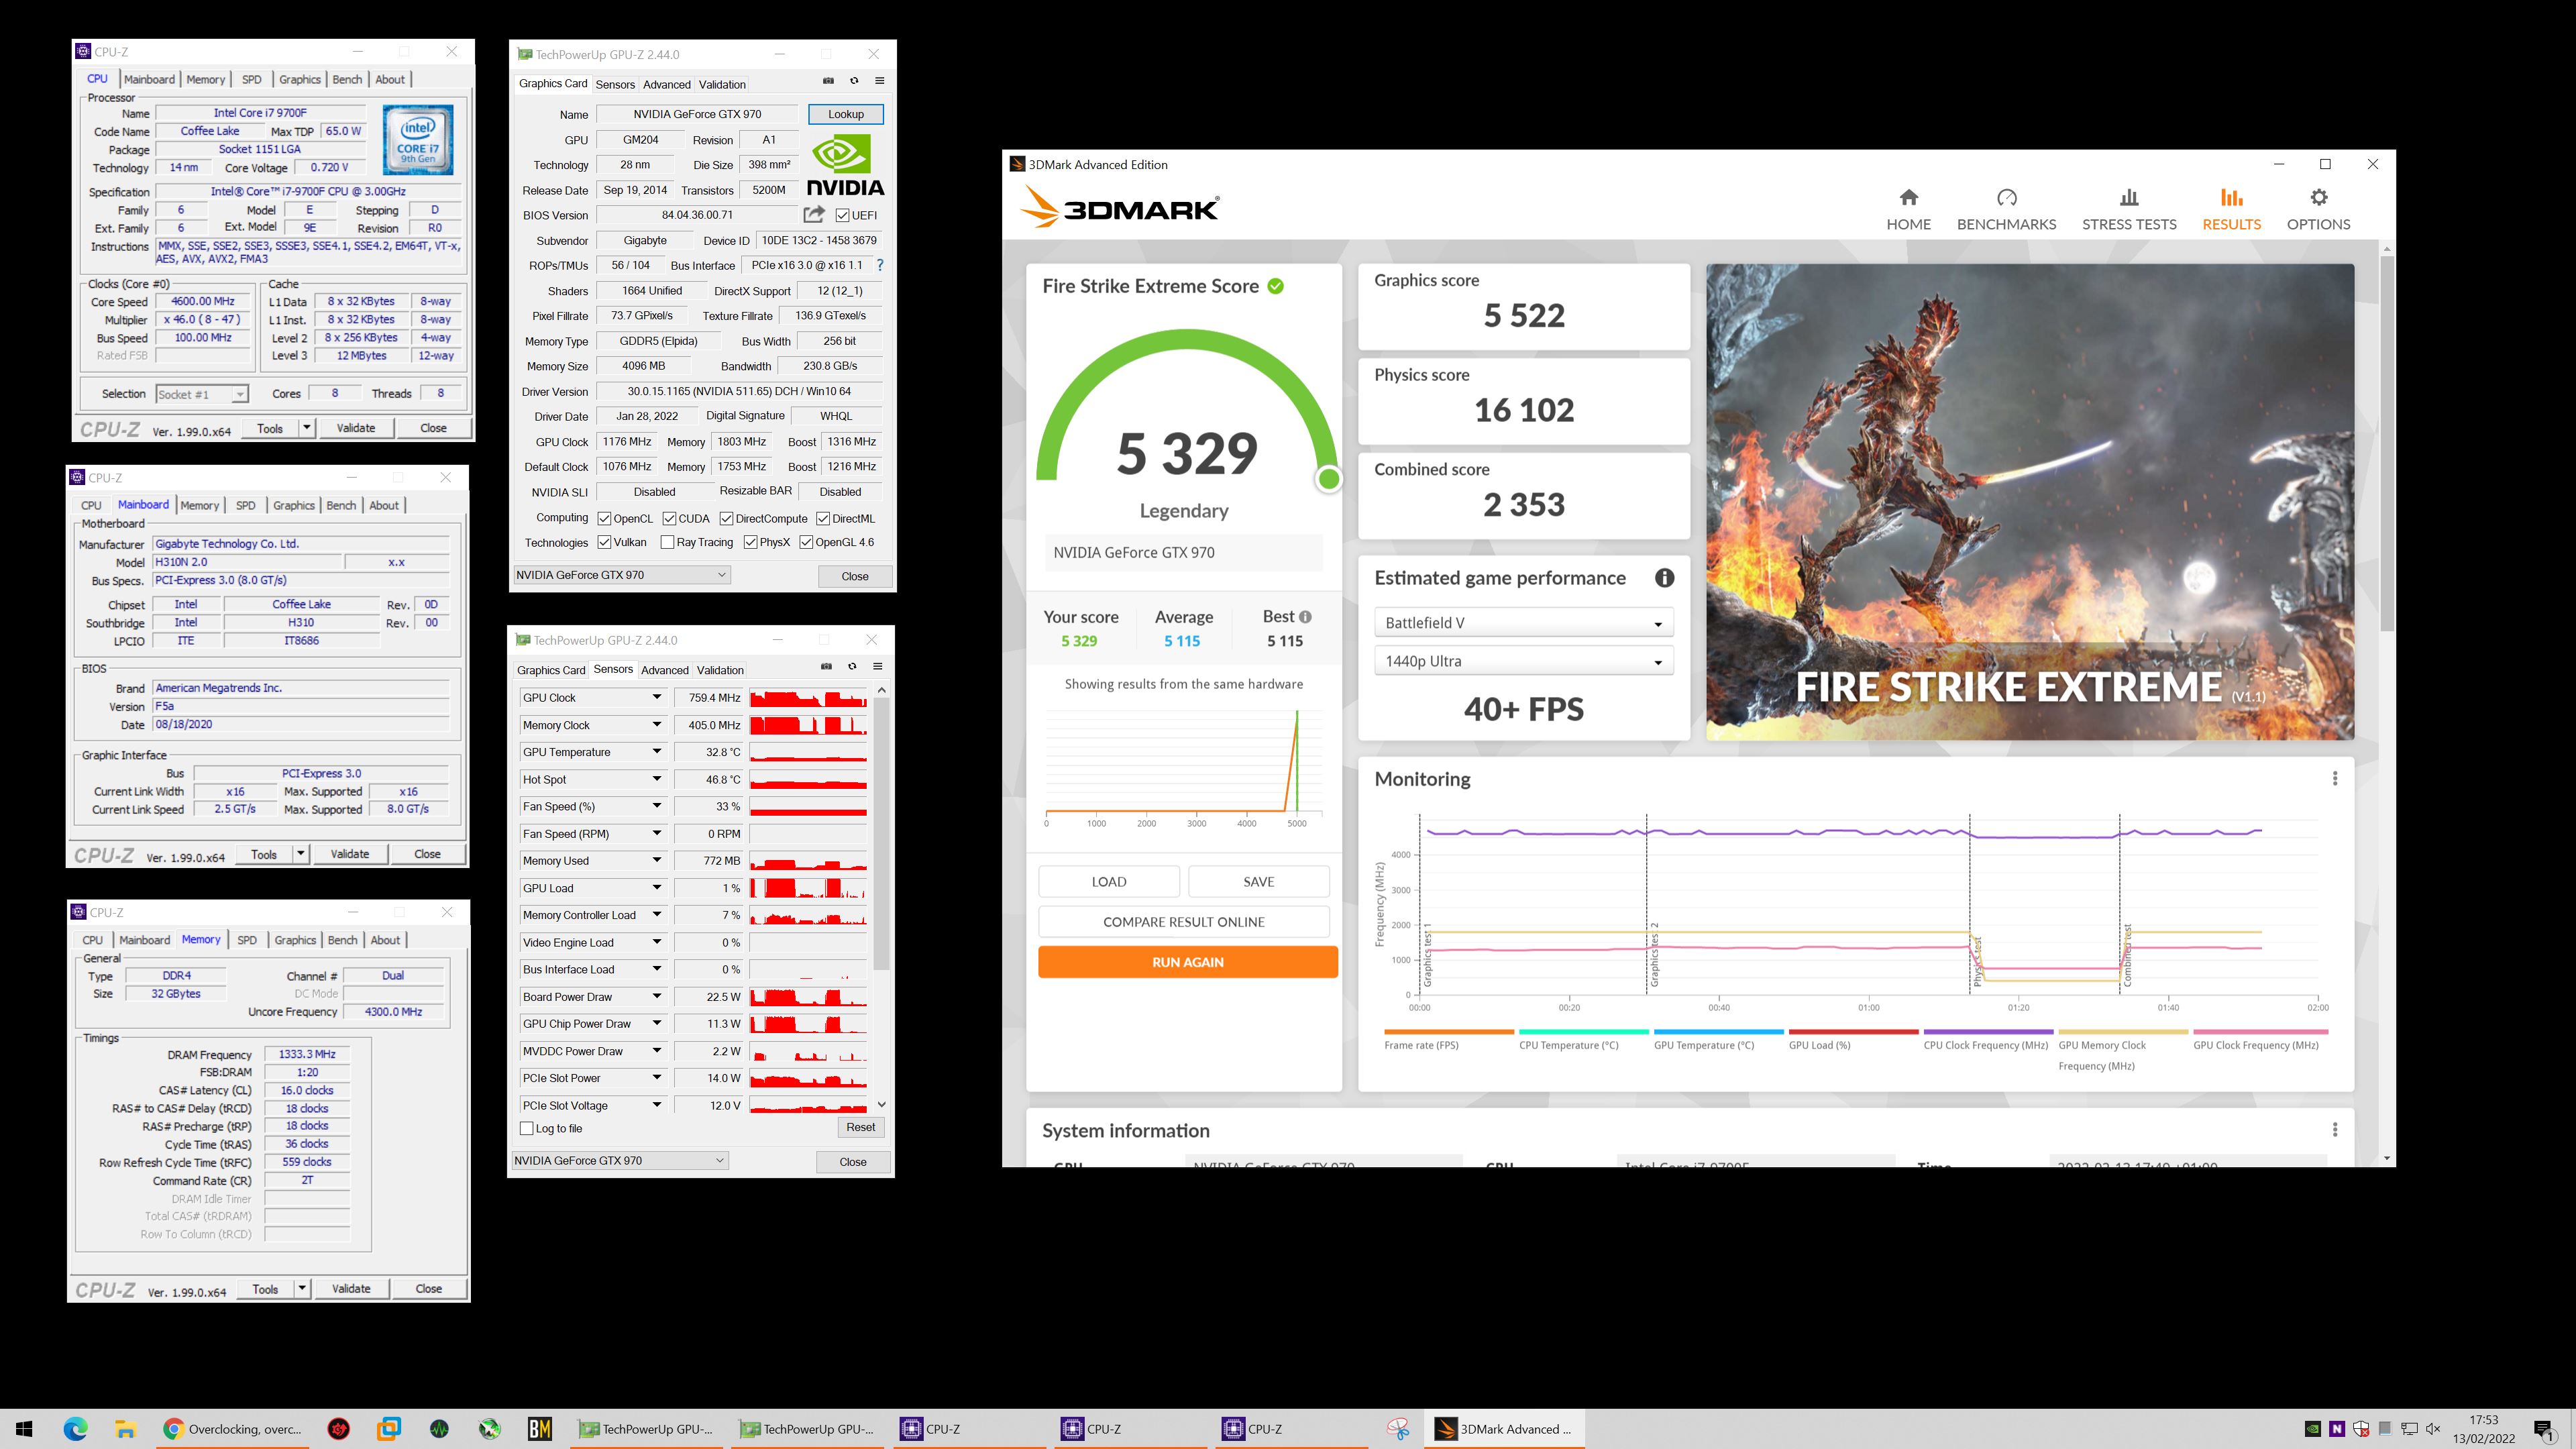Image resolution: width=2576 pixels, height=1449 pixels.
Task: Toggle OpenCL checkbox in GPU-Z
Action: click(604, 519)
